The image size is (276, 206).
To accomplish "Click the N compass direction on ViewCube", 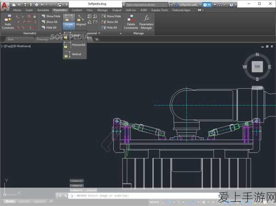I will [257, 55].
